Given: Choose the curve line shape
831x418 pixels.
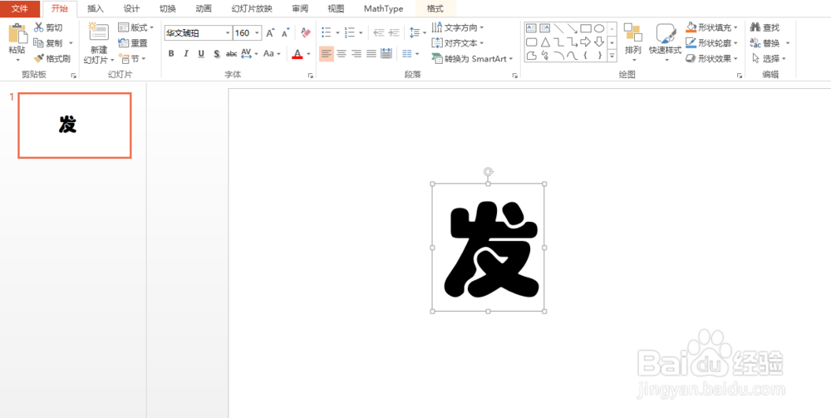Looking at the screenshot, I should [x=573, y=55].
